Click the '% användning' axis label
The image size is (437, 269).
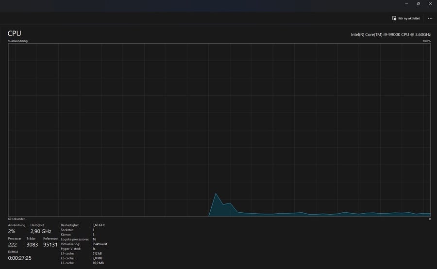coord(18,41)
